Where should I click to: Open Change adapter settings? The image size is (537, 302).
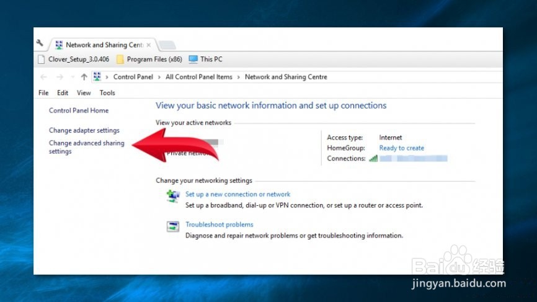pos(84,130)
